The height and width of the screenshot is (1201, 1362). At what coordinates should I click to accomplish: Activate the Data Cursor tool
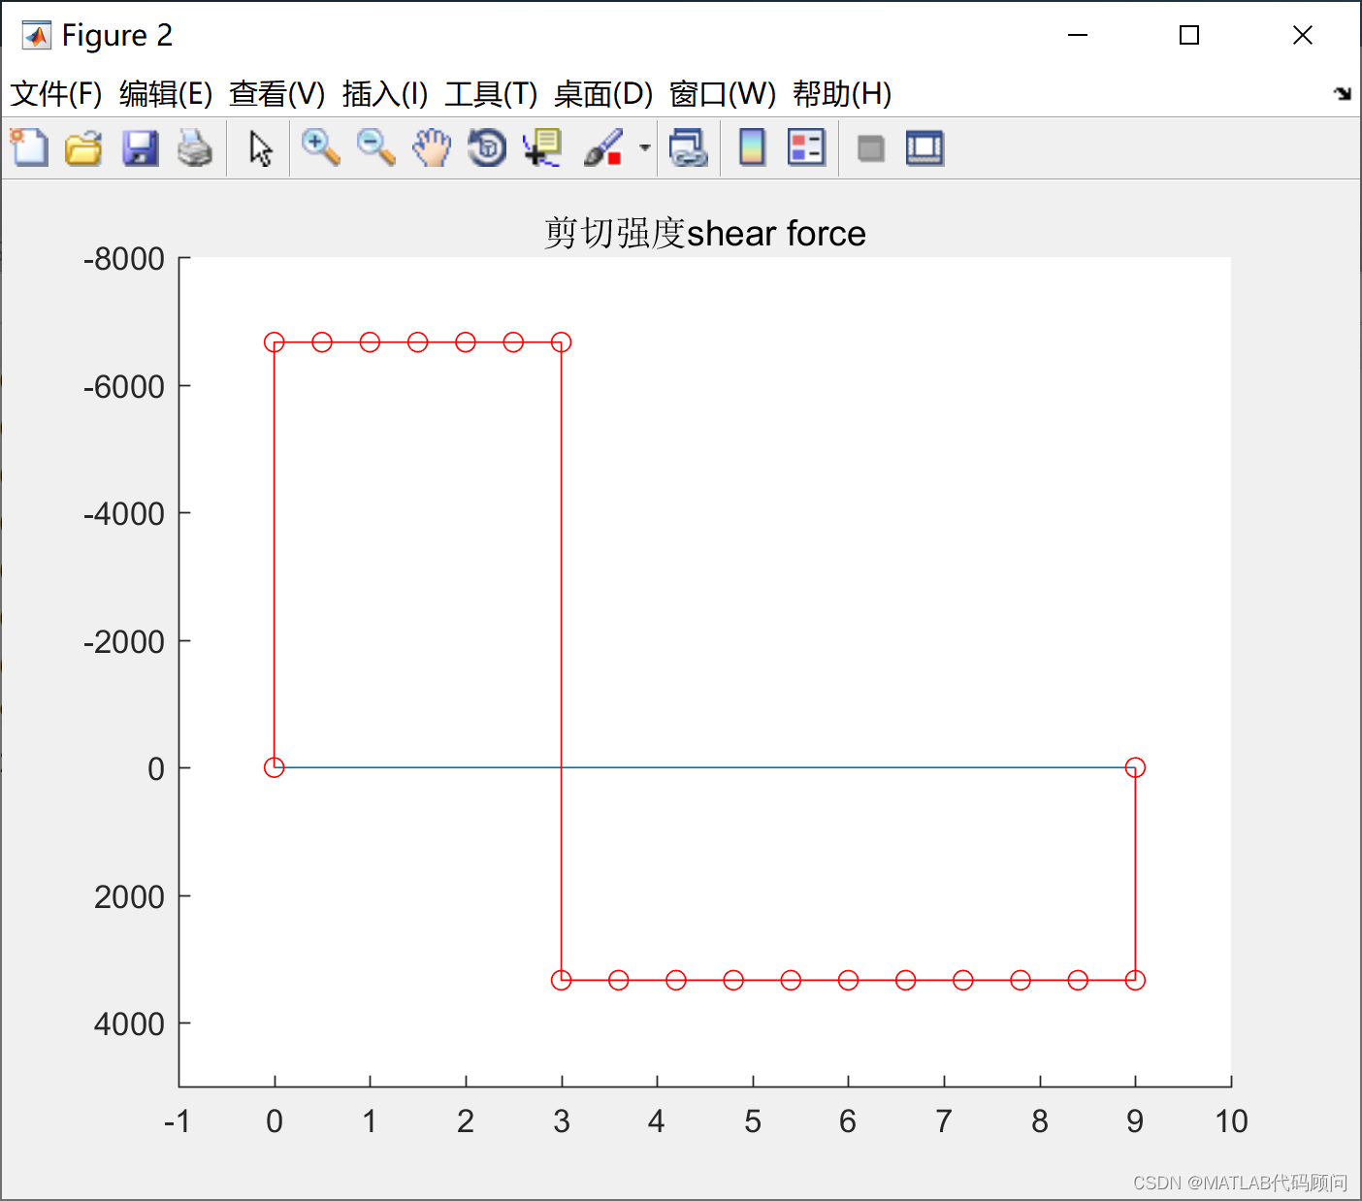coord(541,147)
